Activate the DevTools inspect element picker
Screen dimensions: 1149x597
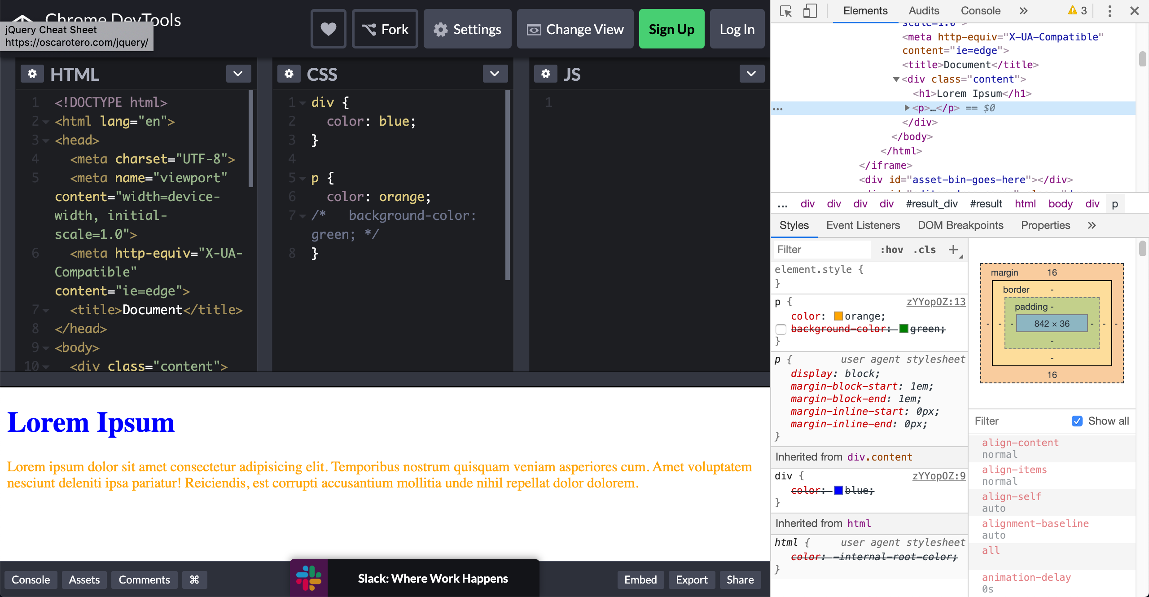tap(786, 11)
